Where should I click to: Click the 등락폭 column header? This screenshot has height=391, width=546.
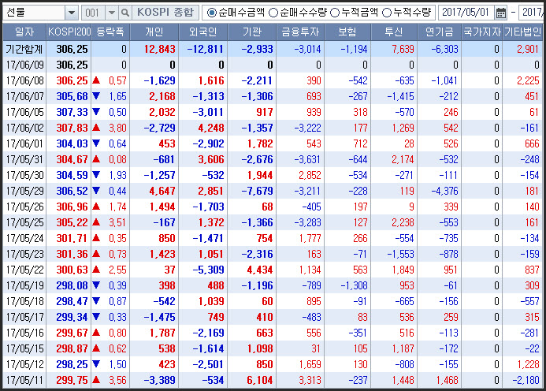click(x=110, y=32)
